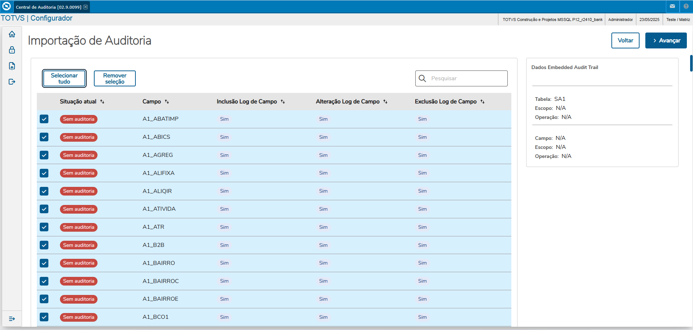The image size is (693, 330).
Task: Sort the table by the Campo column arrows
Action: (167, 102)
